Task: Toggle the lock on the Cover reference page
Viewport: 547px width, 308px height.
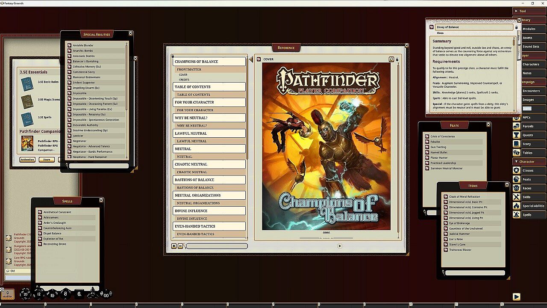Action: (x=397, y=59)
